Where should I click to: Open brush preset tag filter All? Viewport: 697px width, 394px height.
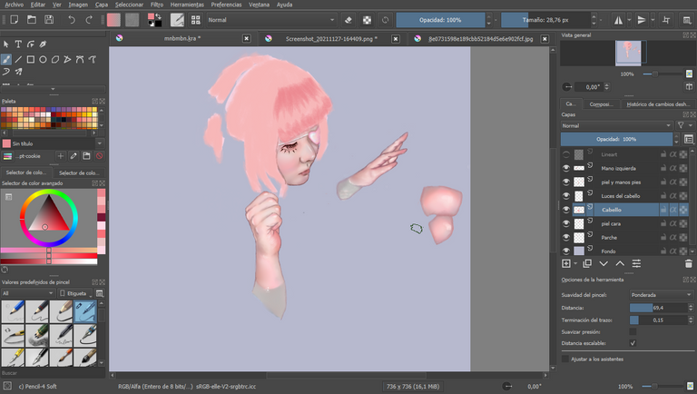click(27, 293)
